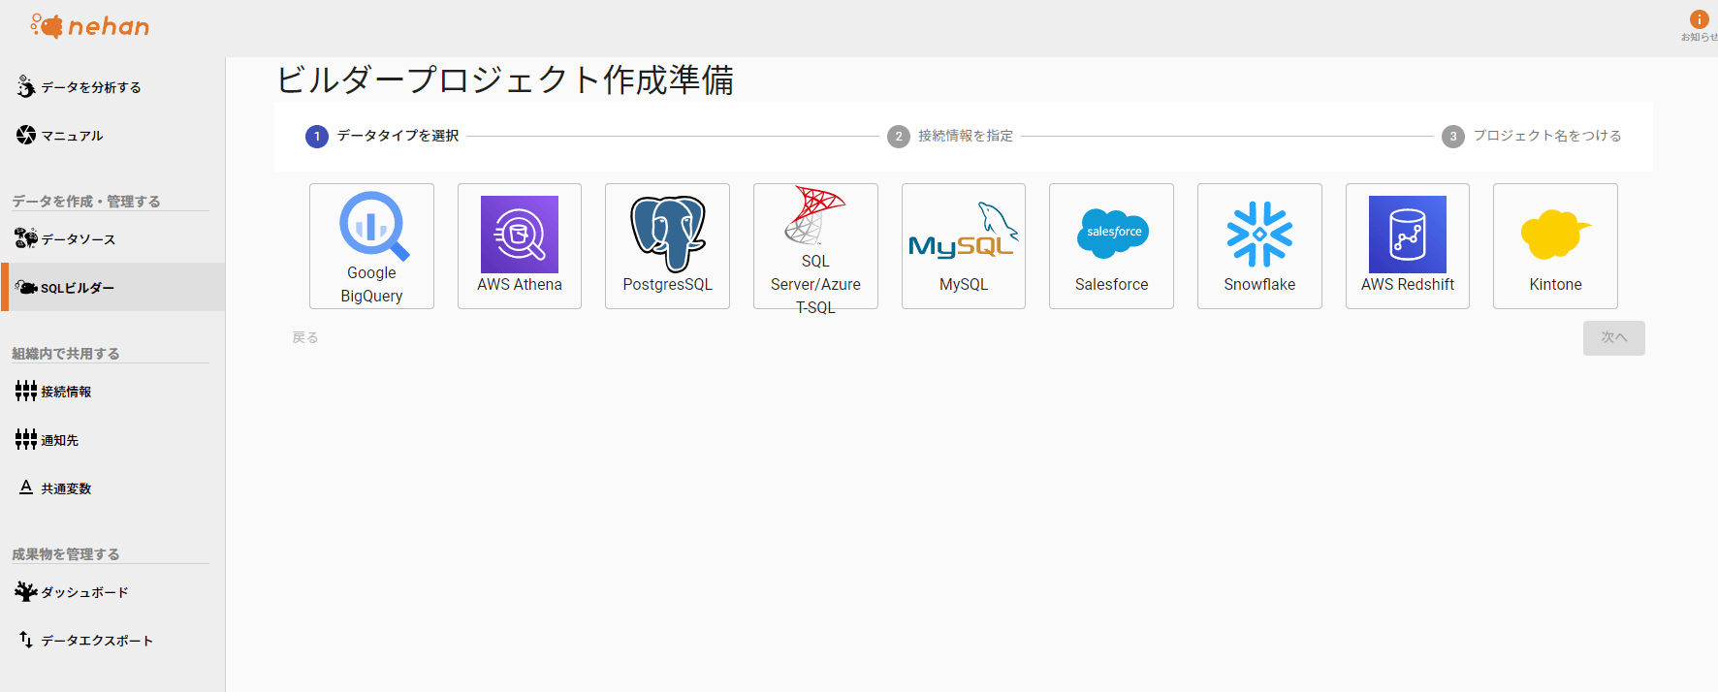
Task: Click the AWS Redshift label text
Action: [1408, 284]
